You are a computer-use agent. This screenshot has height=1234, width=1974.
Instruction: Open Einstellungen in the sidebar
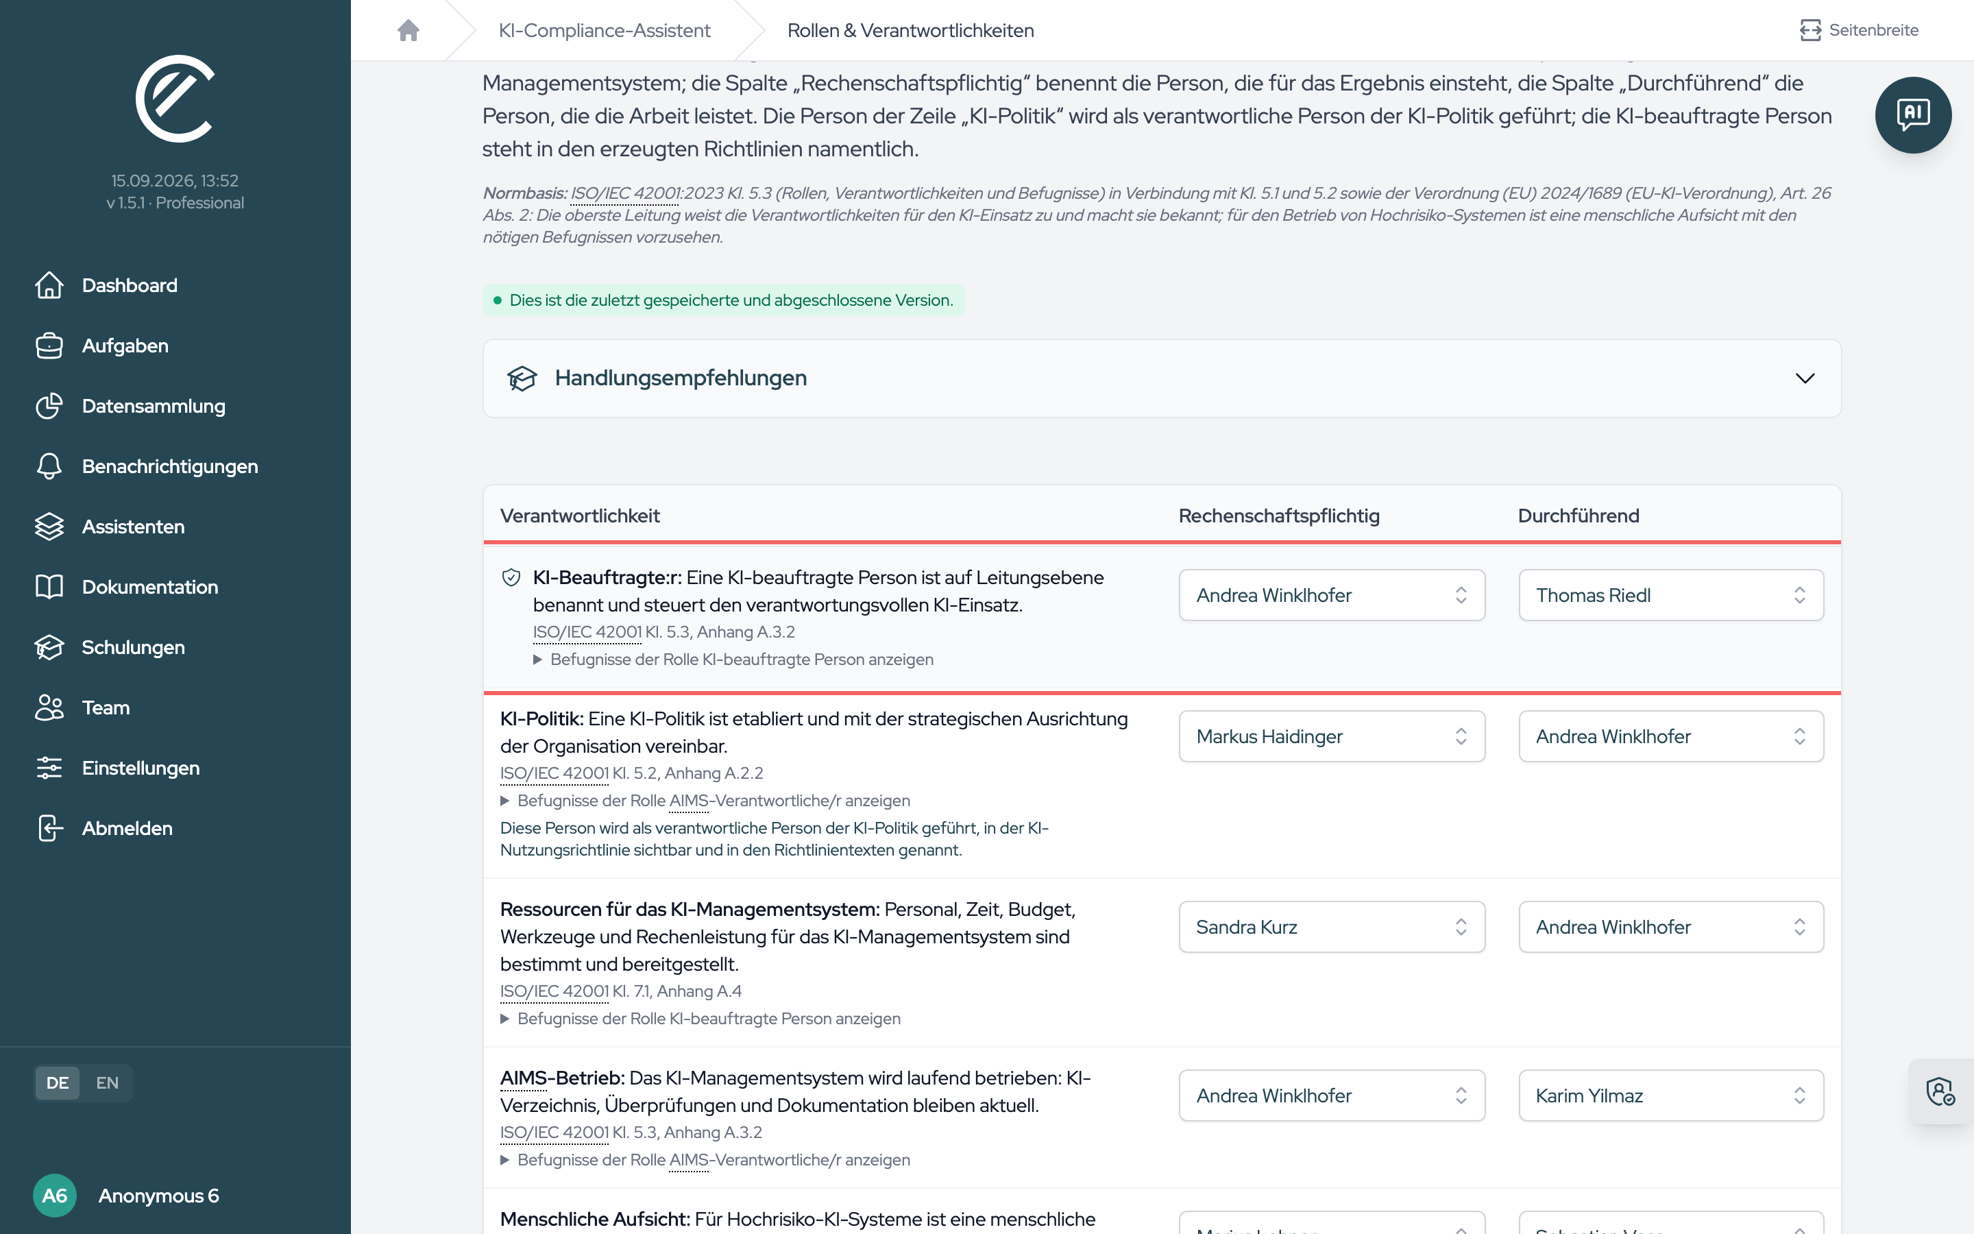(x=141, y=769)
